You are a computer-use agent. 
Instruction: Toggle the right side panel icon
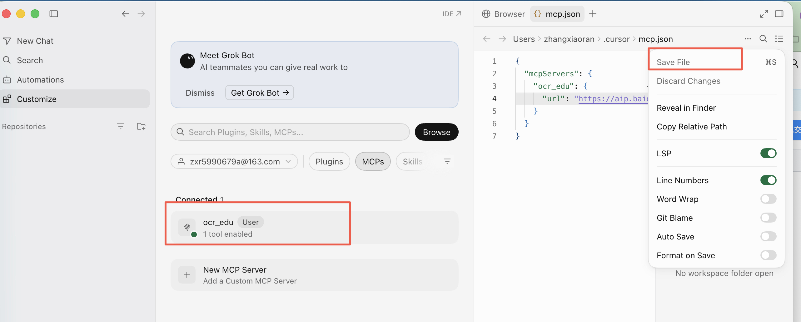pyautogui.click(x=779, y=14)
